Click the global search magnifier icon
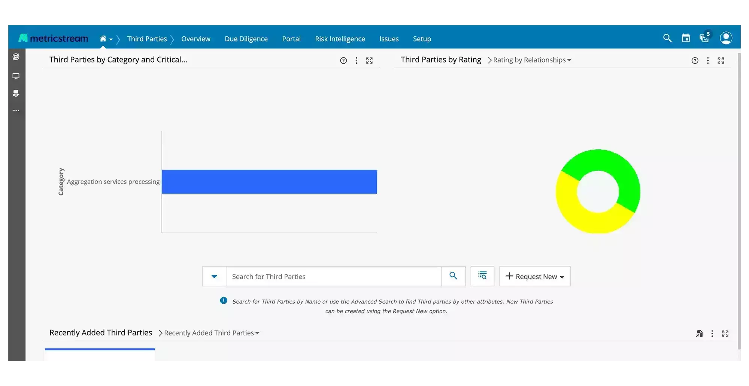The image size is (749, 386). (x=667, y=38)
